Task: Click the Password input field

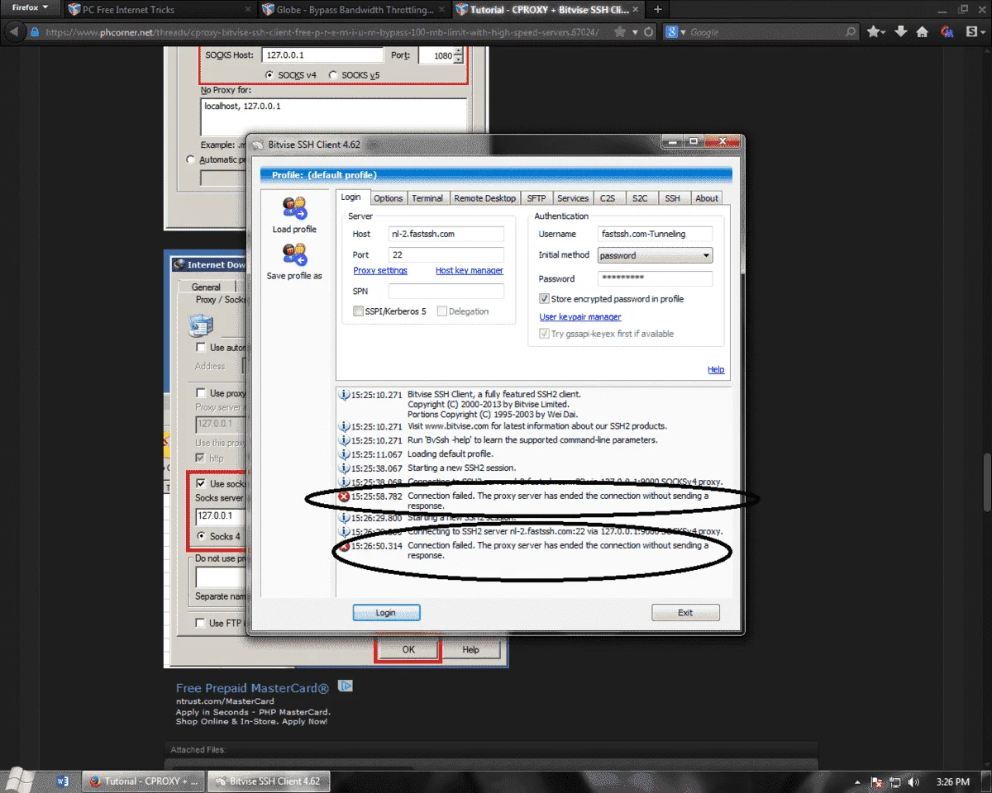Action: [x=655, y=278]
